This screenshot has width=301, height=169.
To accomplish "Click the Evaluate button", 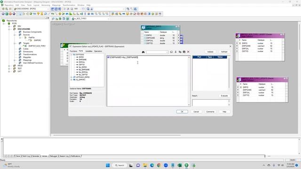I will (x=224, y=96).
